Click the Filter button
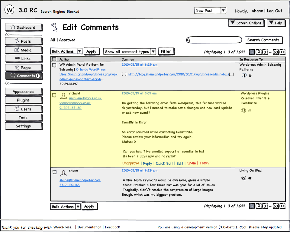This screenshot has width=290, height=232. click(x=166, y=51)
